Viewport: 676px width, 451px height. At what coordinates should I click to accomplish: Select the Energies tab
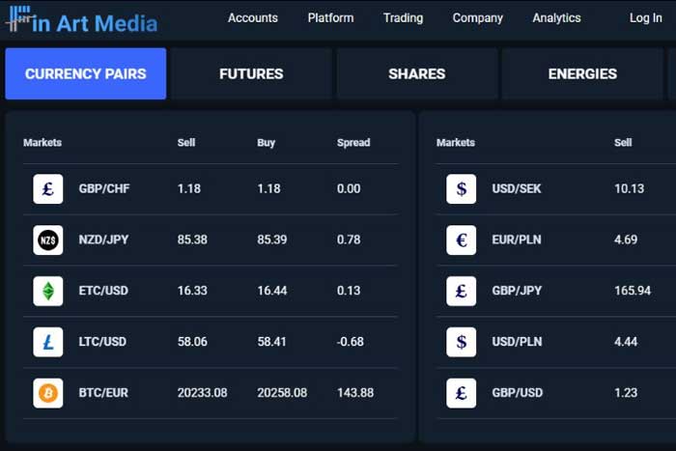(x=581, y=74)
